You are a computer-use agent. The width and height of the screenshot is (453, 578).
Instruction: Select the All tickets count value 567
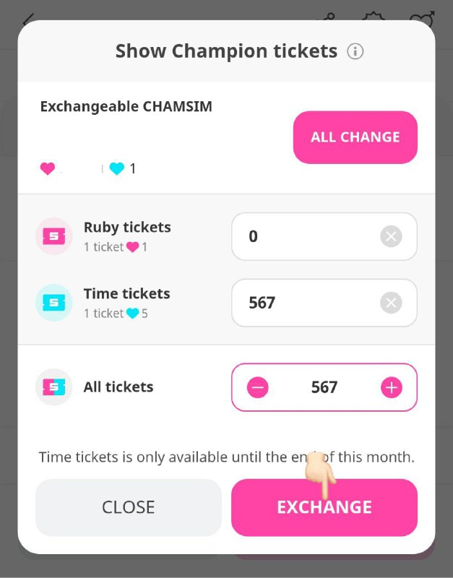pos(324,387)
